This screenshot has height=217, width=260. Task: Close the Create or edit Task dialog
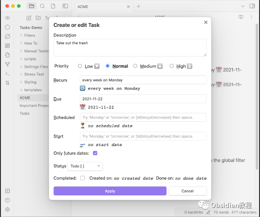(206, 23)
